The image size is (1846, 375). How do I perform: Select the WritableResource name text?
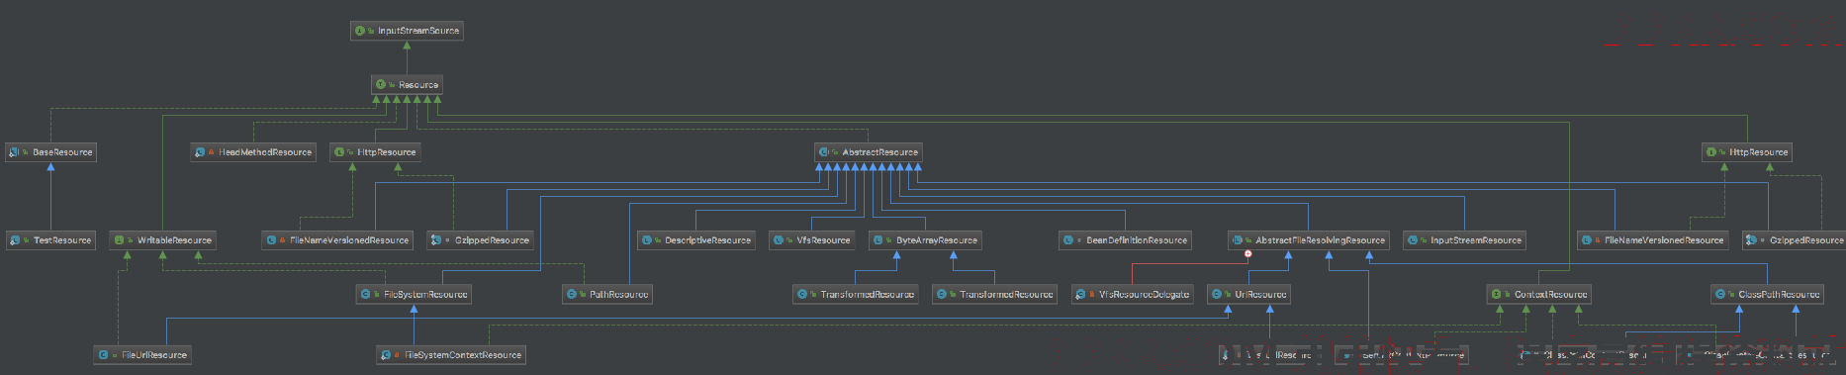click(x=174, y=240)
